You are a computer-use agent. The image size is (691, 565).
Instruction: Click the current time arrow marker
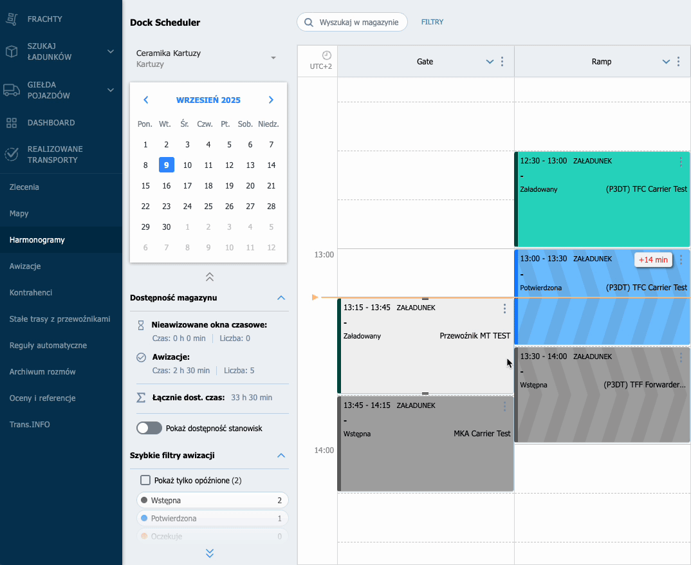tap(315, 297)
